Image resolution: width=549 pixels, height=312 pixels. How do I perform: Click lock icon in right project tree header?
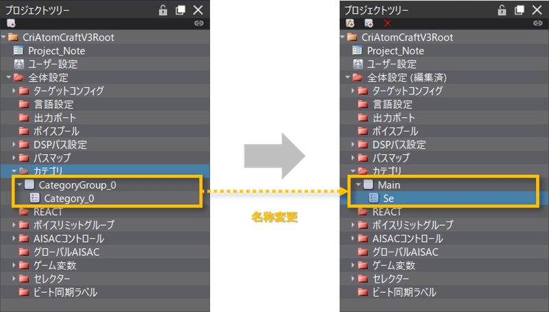502,10
